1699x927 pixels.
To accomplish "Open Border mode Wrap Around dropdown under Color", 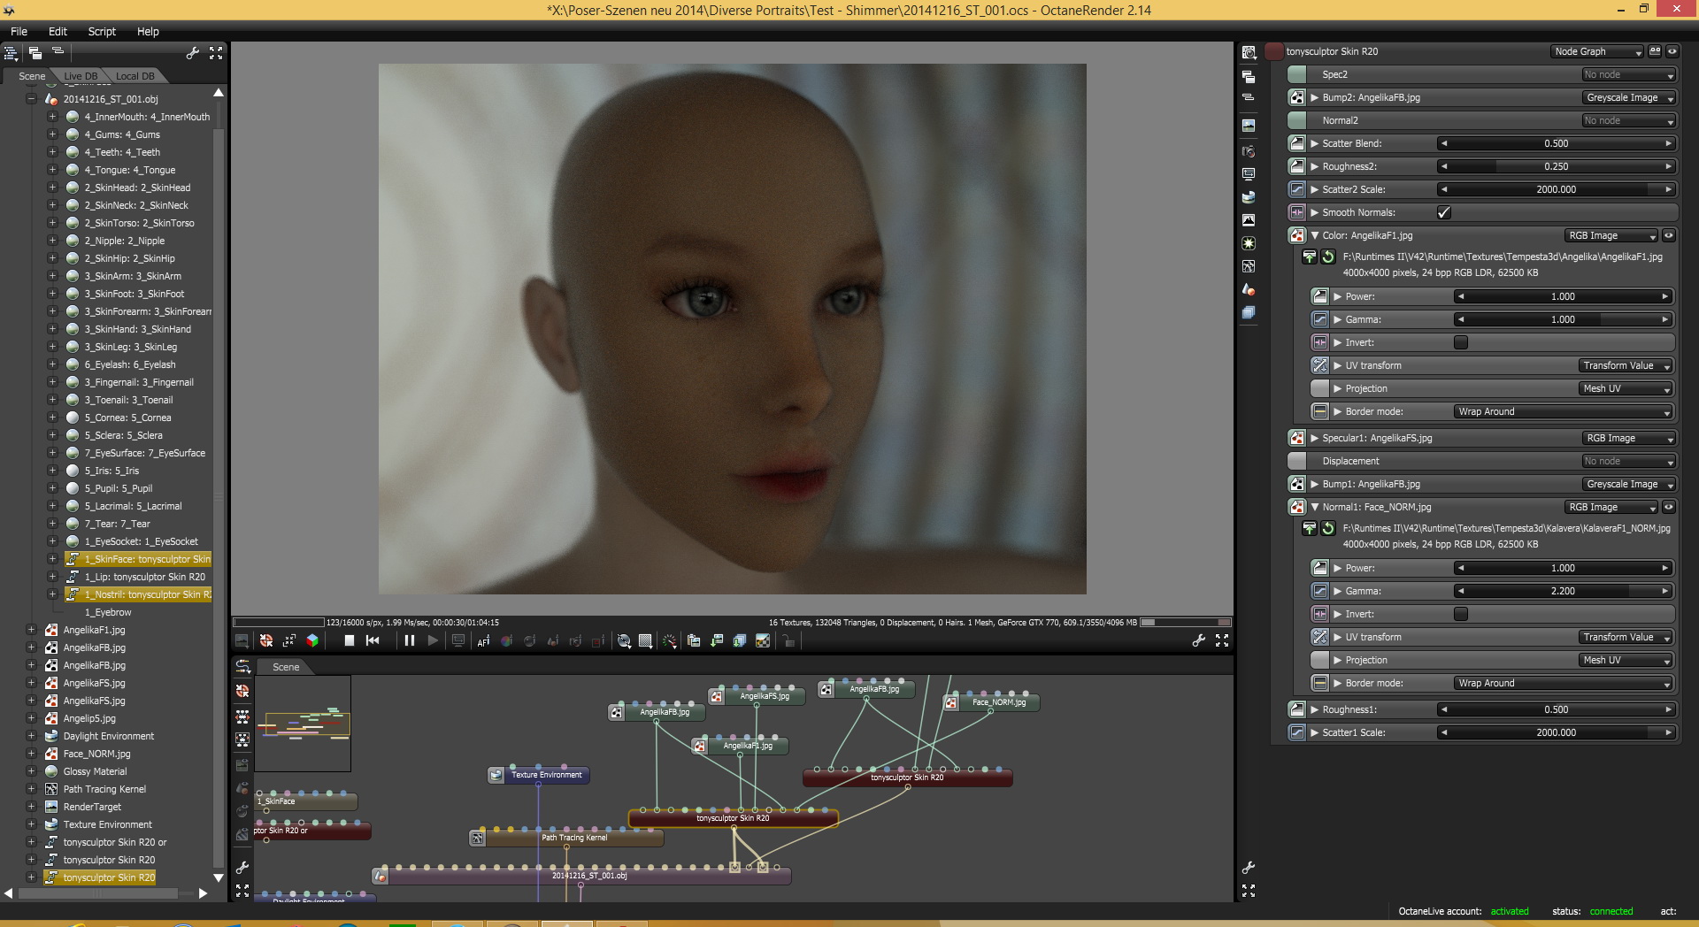I will (x=1563, y=411).
